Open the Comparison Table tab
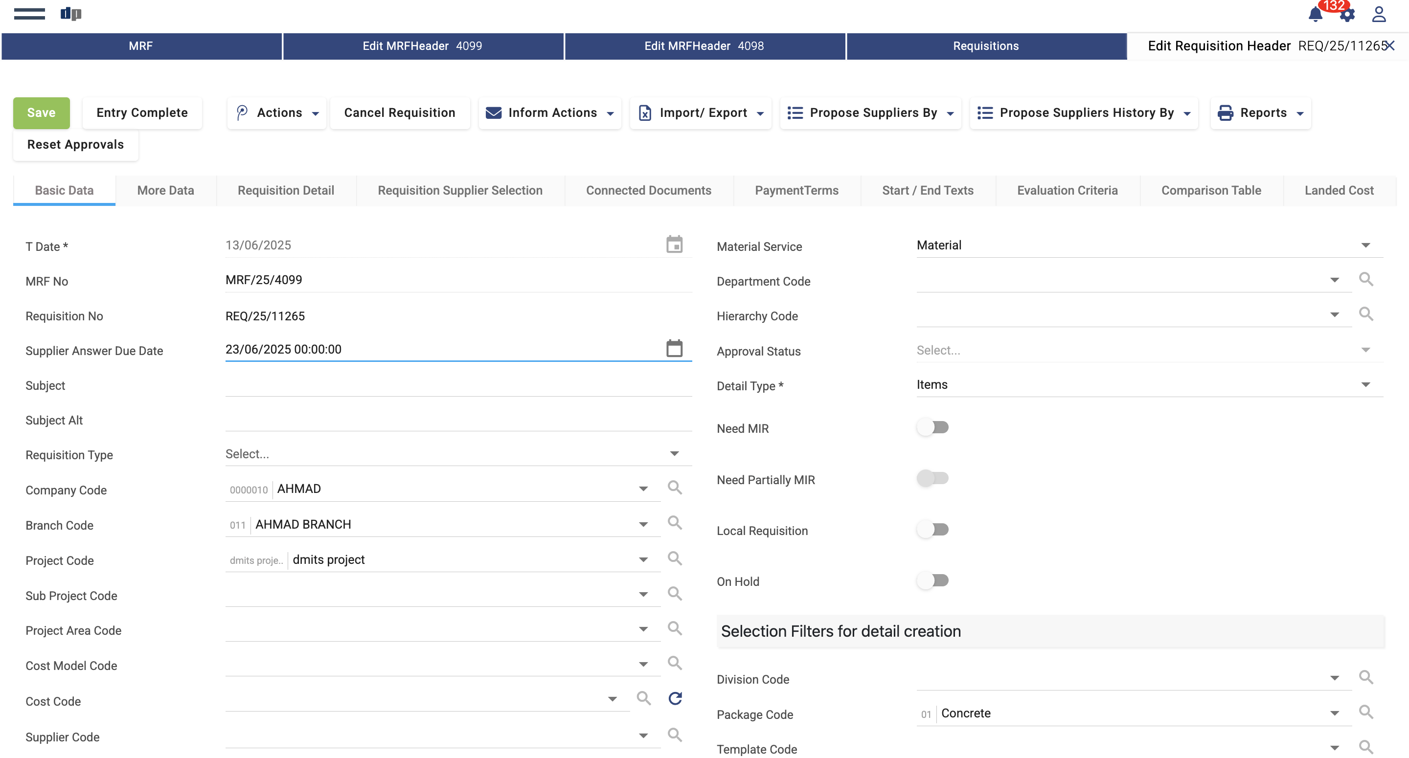This screenshot has height=758, width=1409. click(1210, 190)
